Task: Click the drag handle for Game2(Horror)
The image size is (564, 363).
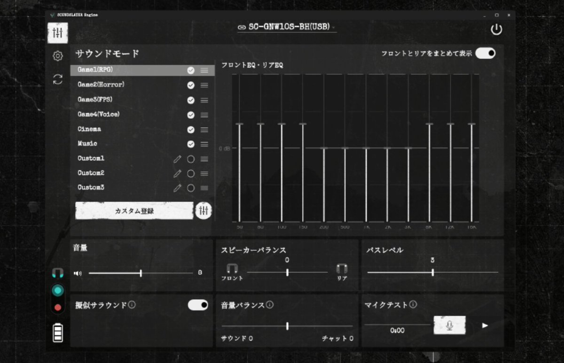Action: pyautogui.click(x=204, y=85)
